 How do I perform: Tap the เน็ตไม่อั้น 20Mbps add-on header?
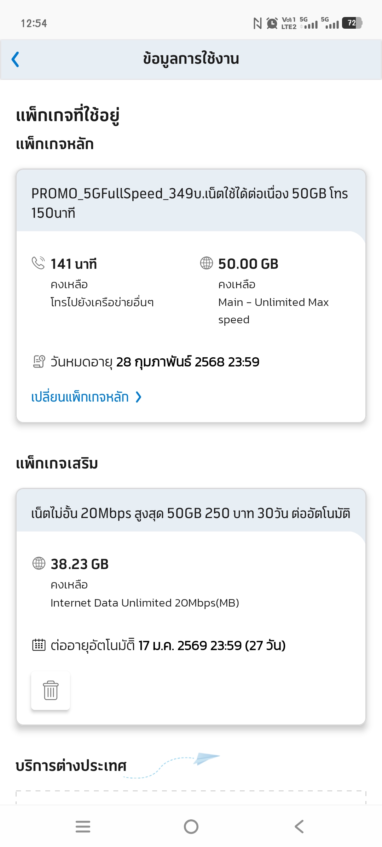pyautogui.click(x=191, y=513)
